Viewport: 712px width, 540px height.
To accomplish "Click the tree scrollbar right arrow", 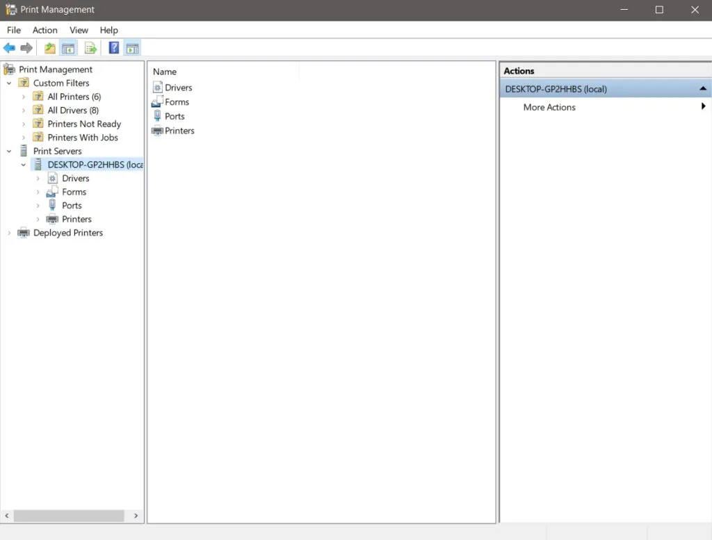I will coord(136,516).
